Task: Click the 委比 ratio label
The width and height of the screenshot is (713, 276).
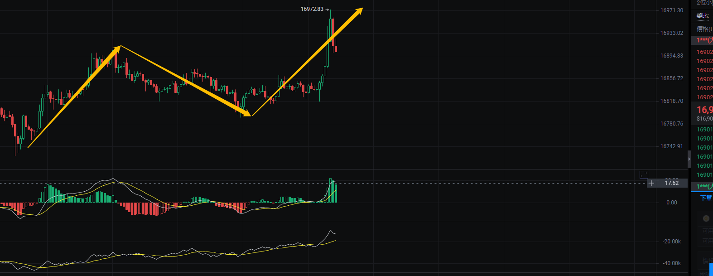Action: (703, 16)
